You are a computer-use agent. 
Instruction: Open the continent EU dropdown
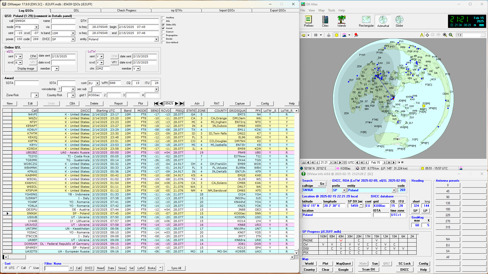[97, 83]
